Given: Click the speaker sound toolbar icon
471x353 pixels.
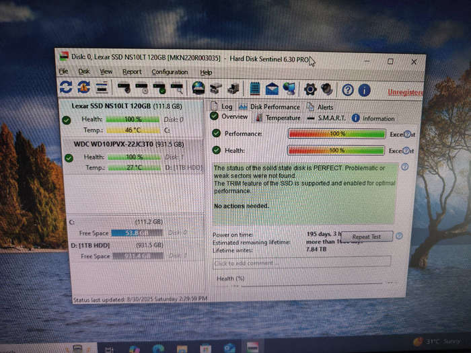Looking at the screenshot, I should pos(327,89).
